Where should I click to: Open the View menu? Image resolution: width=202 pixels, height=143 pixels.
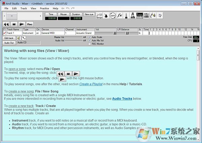pos(33,8)
